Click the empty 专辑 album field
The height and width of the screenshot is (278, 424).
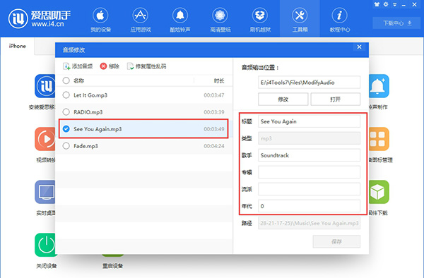pyautogui.click(x=309, y=172)
